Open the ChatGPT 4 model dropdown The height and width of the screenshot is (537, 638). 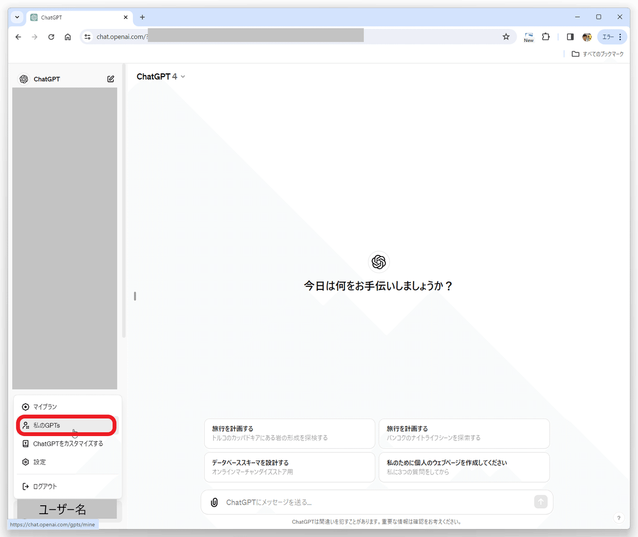click(x=161, y=76)
